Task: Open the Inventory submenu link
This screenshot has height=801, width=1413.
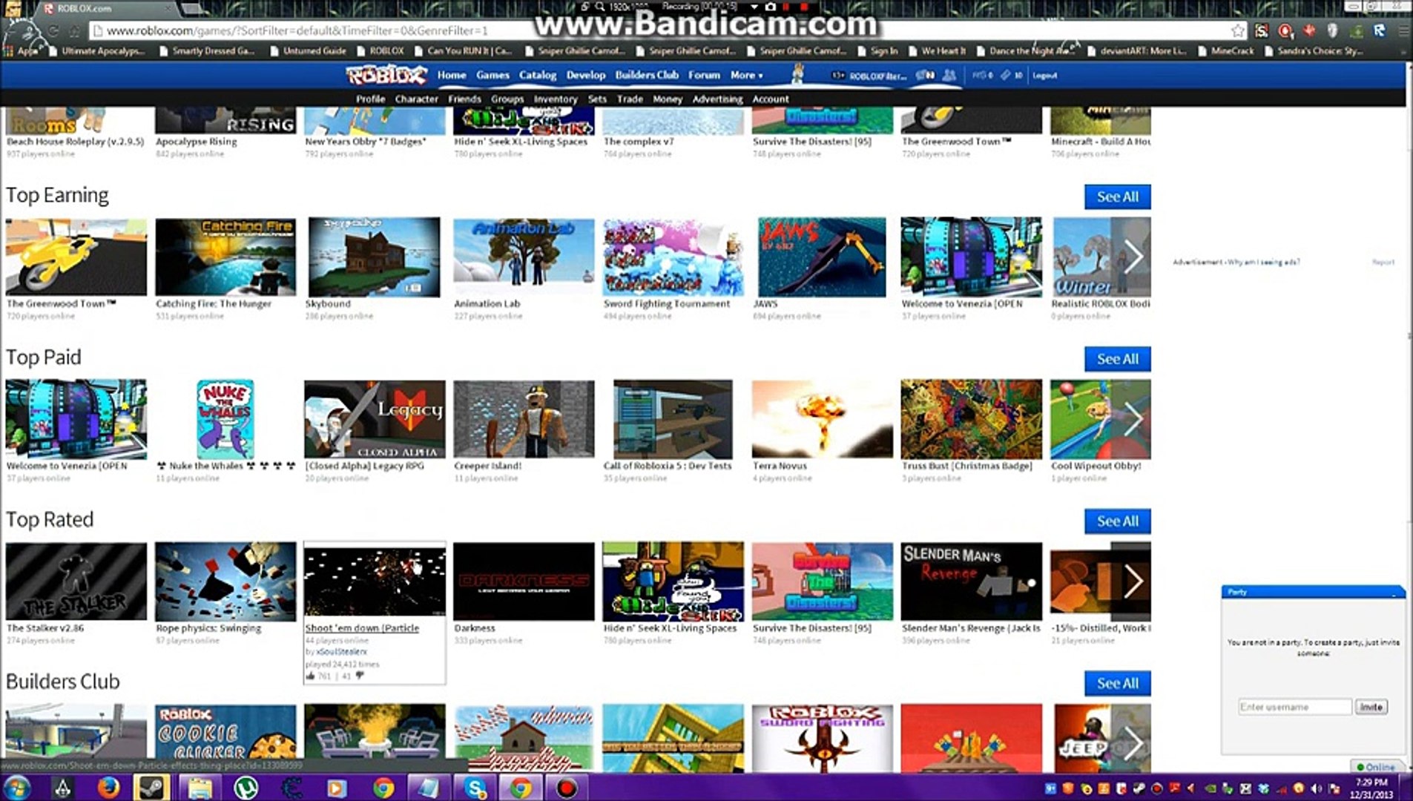Action: pos(555,99)
